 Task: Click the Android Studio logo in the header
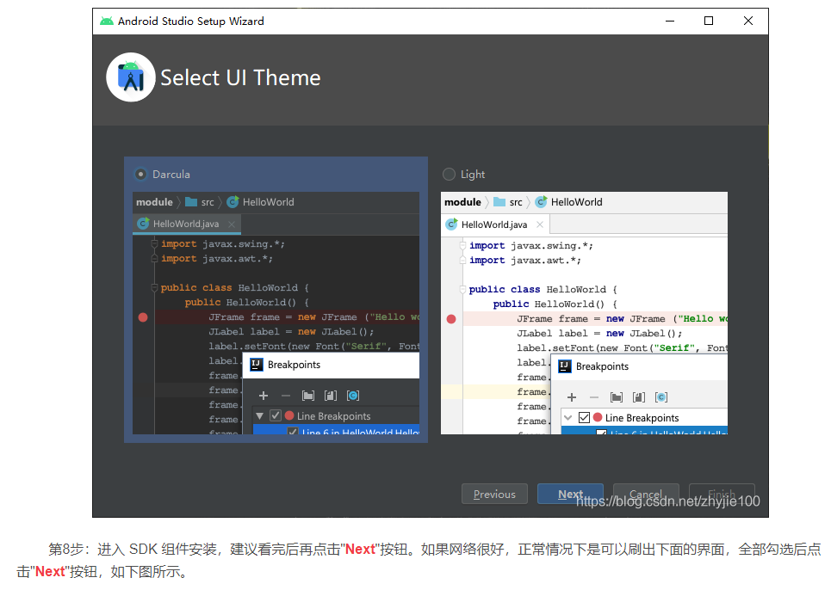pyautogui.click(x=130, y=77)
